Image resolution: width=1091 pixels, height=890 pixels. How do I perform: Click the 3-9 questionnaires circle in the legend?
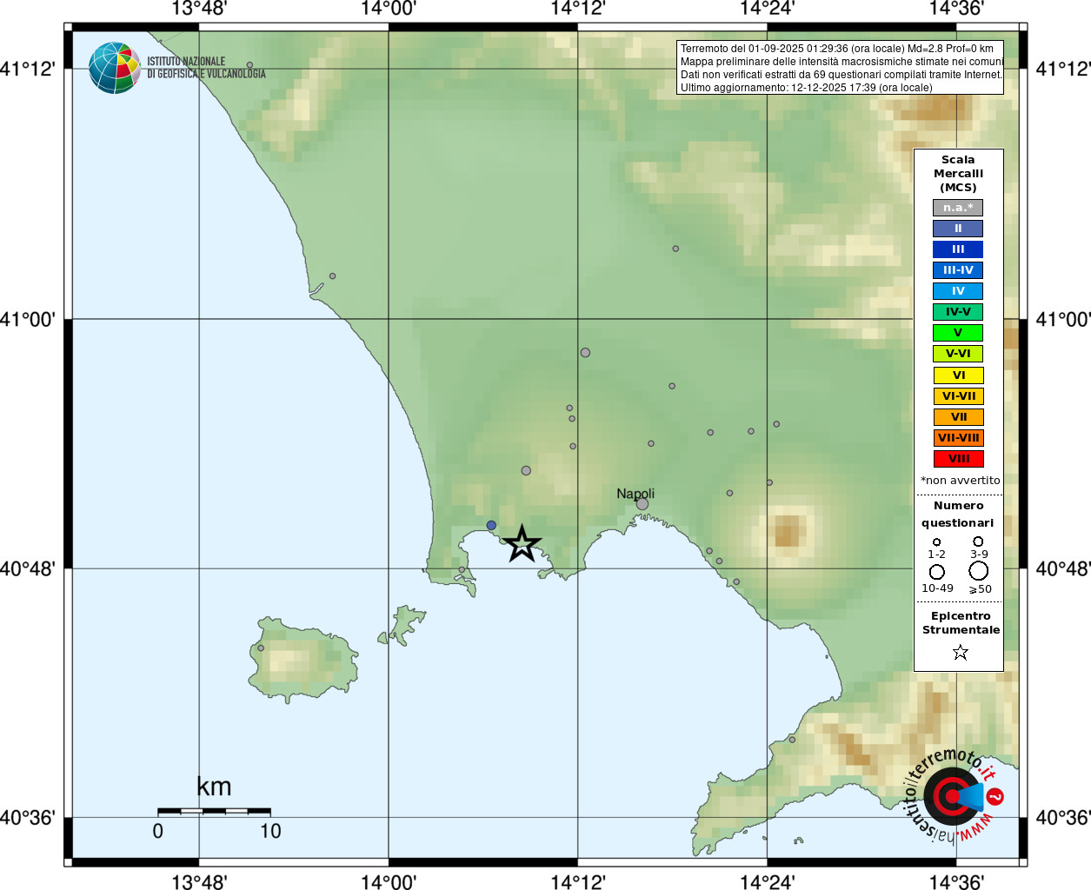(x=978, y=541)
